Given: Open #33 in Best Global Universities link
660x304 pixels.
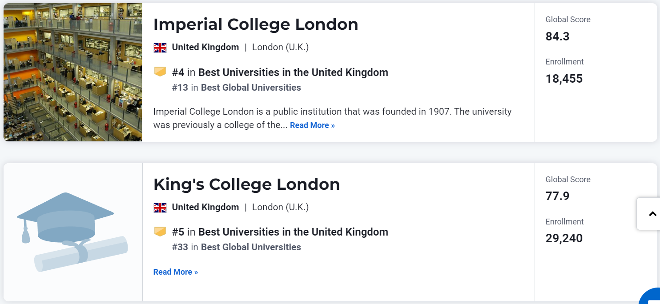Looking at the screenshot, I should [237, 247].
